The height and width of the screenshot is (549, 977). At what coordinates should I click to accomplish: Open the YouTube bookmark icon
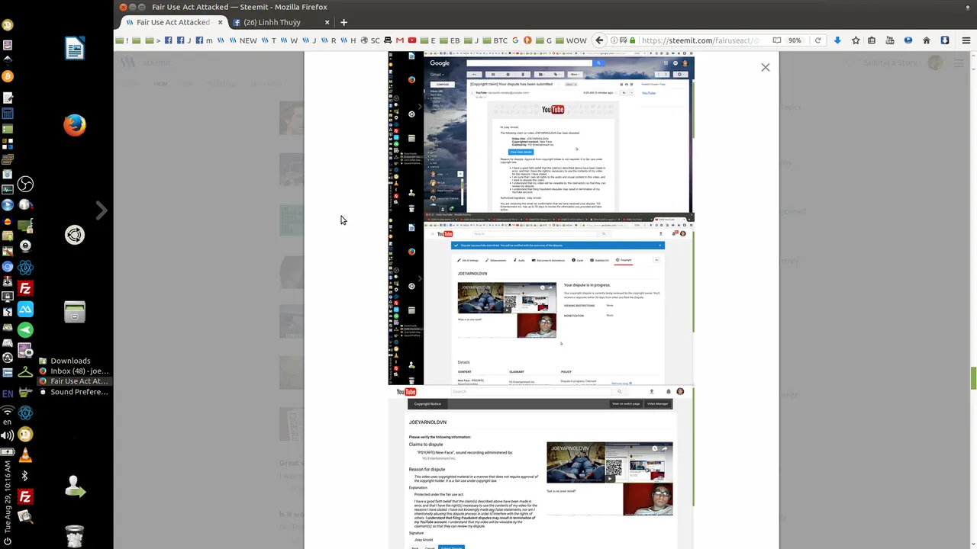(x=412, y=40)
